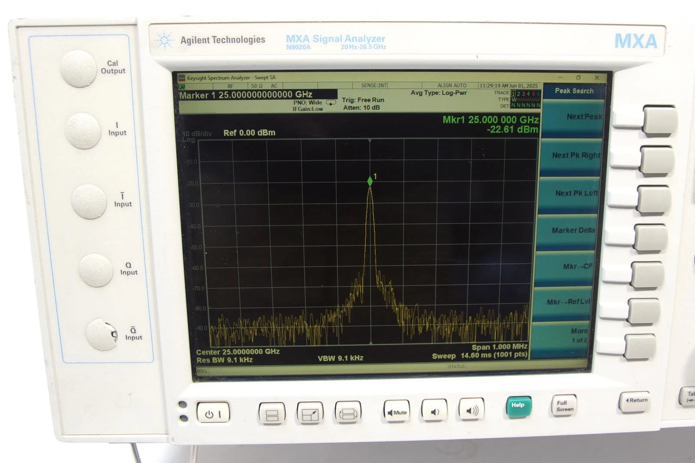Screen dimensions: 695x463
Task: Click the MSG status bar field
Action: (202, 371)
